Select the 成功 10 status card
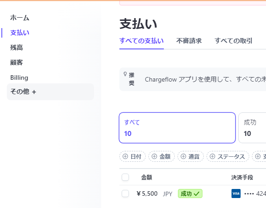266x208 pixels. [x=252, y=128]
